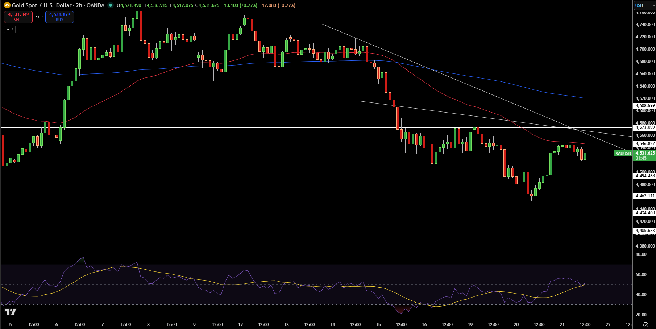
Task: Click the 60.00 RSI scale label
Action: (641, 275)
